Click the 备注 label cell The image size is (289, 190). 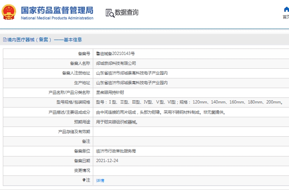pyautogui.click(x=48, y=141)
